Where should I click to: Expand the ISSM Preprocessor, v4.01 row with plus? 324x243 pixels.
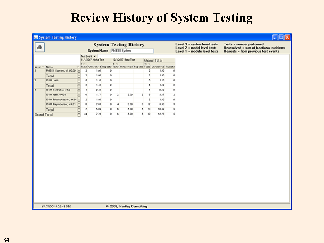tap(79, 104)
